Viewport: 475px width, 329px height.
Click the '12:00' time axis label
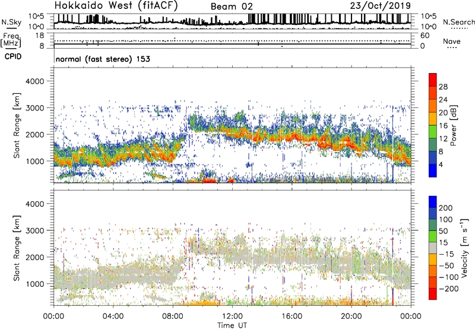232,317
